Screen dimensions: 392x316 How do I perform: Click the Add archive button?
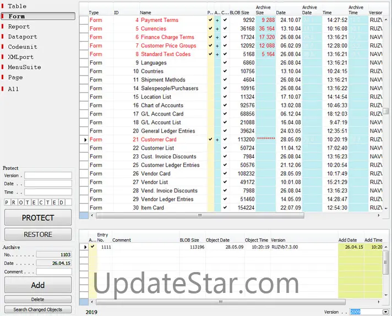coord(38,285)
